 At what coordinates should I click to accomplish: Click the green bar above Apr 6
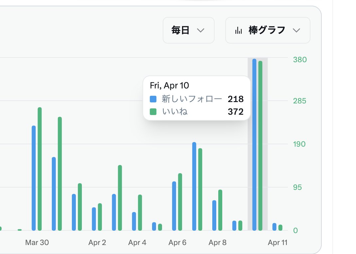(x=180, y=202)
